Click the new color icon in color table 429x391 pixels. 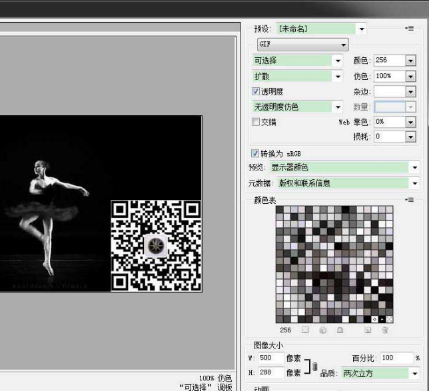368,330
